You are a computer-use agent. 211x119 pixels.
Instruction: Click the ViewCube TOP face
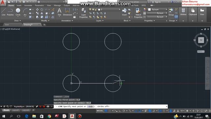(201, 40)
